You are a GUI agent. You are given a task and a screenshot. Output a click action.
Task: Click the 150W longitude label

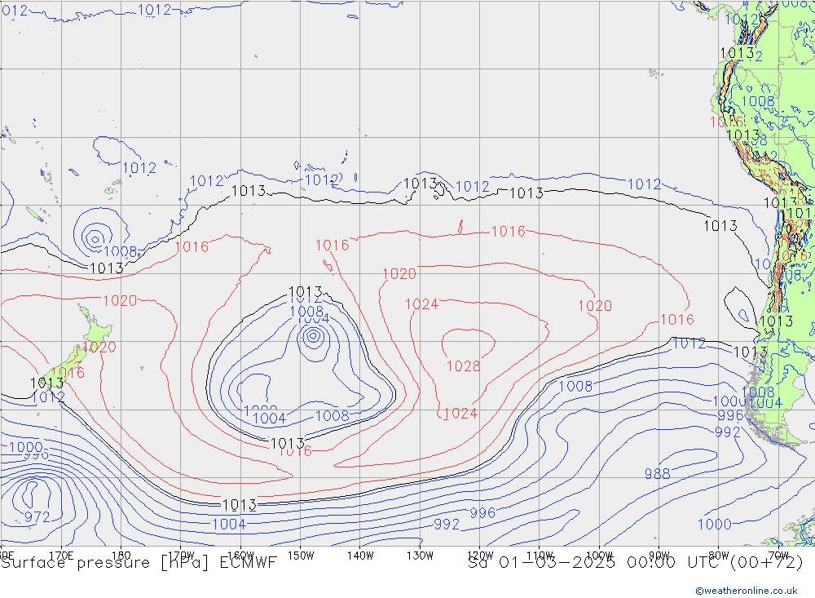coord(301,556)
